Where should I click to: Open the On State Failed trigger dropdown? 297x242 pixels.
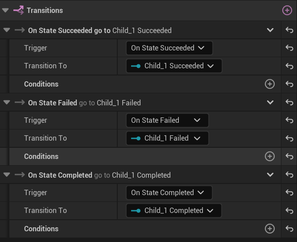167,120
